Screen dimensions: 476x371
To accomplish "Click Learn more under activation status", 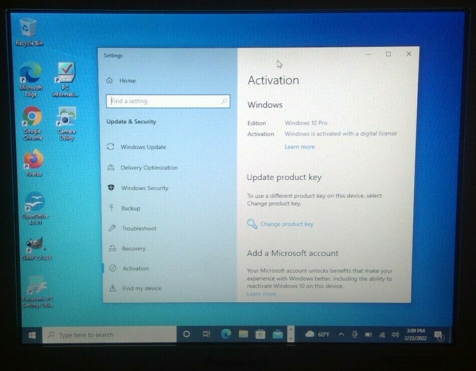I will click(x=299, y=147).
